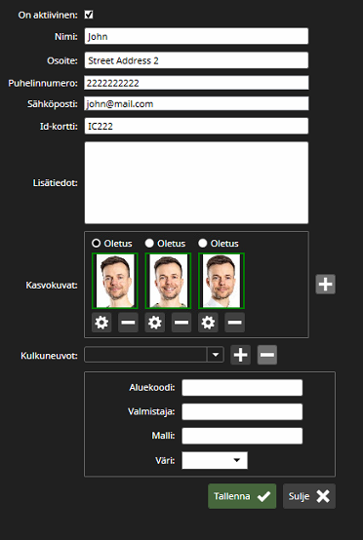Select the third face thumbnail
The height and width of the screenshot is (540, 363).
click(x=222, y=281)
